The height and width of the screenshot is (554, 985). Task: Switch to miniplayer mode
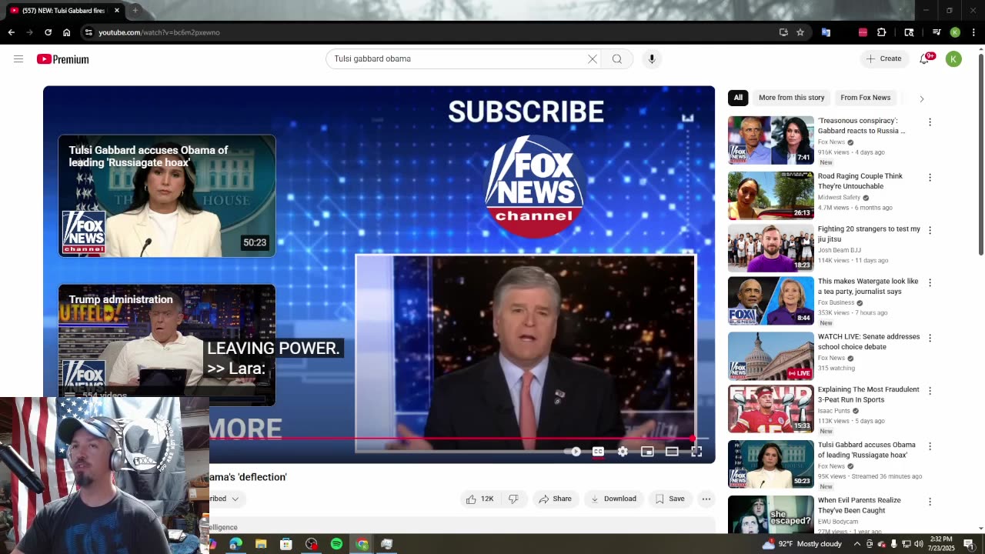[647, 452]
